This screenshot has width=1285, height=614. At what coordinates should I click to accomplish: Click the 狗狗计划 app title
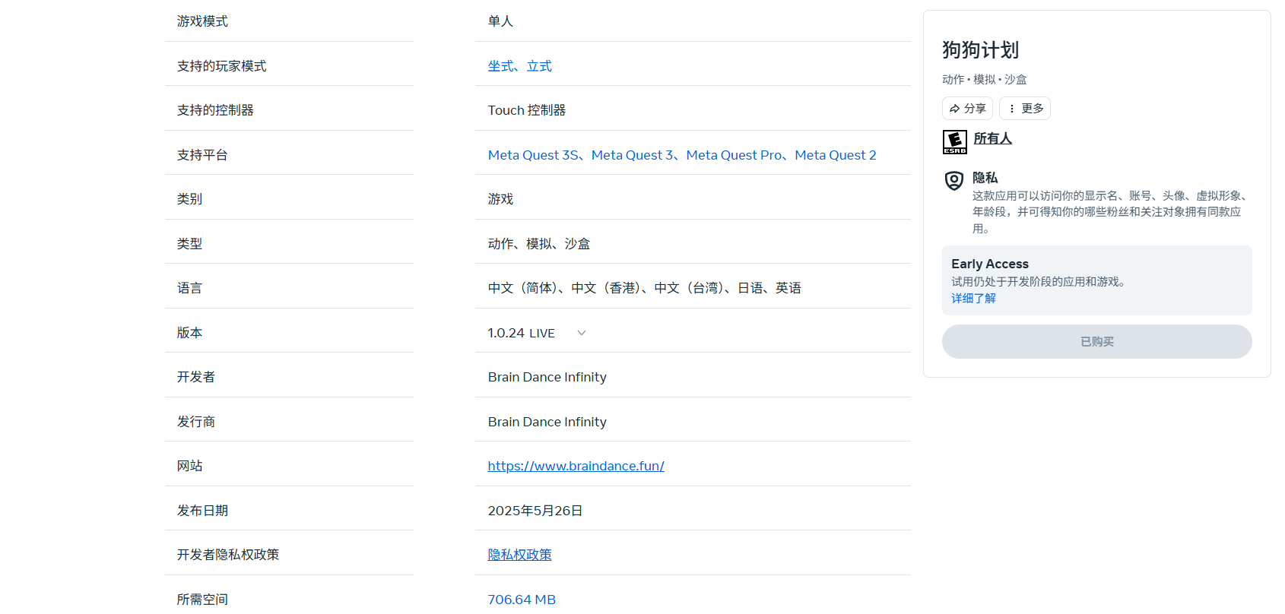(980, 50)
